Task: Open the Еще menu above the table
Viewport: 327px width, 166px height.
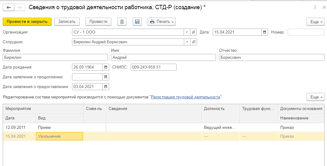Action: (315, 97)
